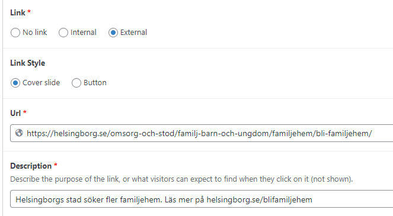Click the red asterisk beside Description heading
Viewport: 393px width, 216px height.
(x=56, y=165)
